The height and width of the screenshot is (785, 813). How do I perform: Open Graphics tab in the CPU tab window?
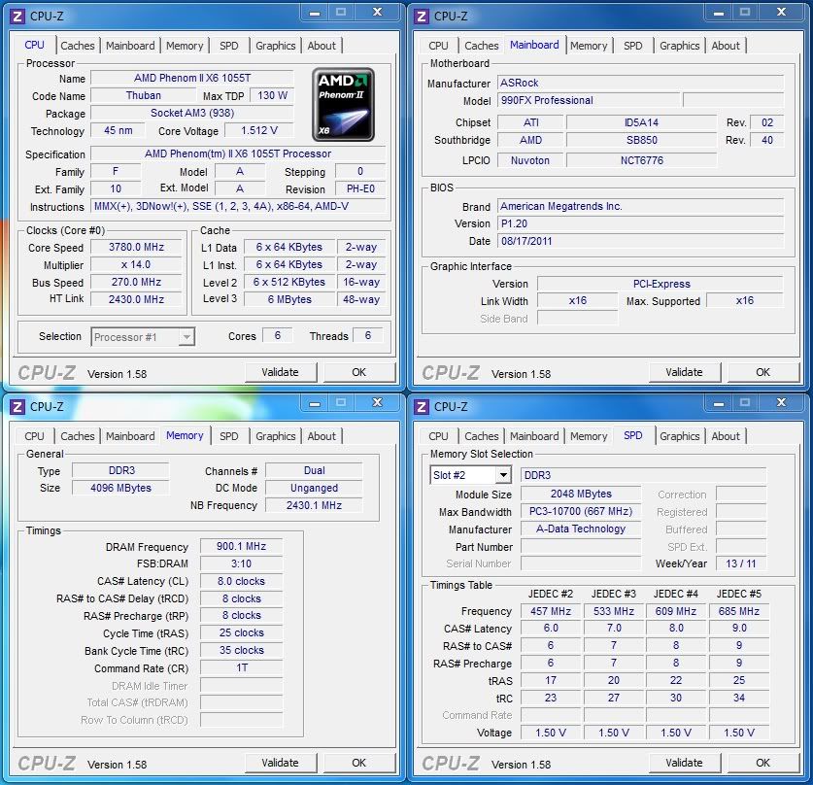click(x=275, y=46)
